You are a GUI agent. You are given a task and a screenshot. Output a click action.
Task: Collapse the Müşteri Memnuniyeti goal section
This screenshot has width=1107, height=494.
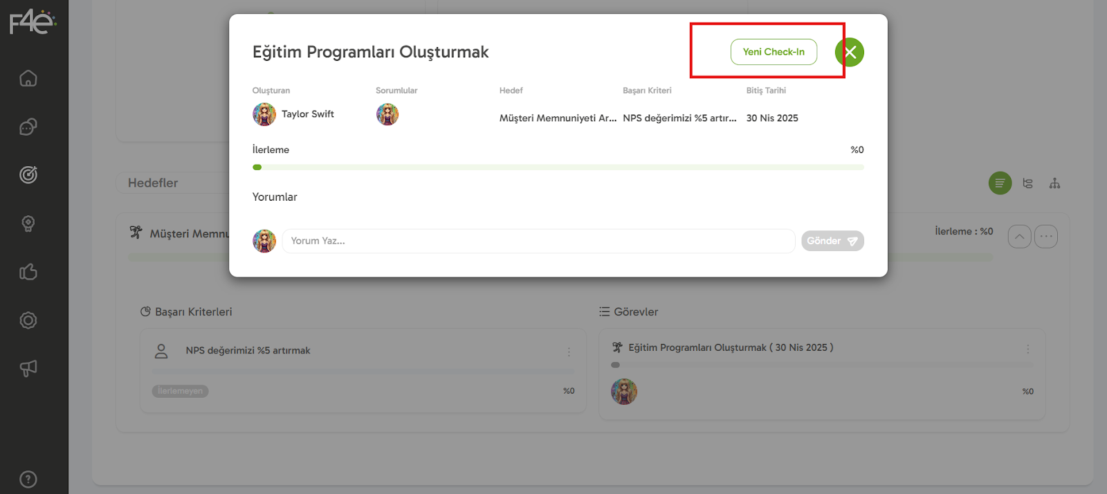(1019, 237)
